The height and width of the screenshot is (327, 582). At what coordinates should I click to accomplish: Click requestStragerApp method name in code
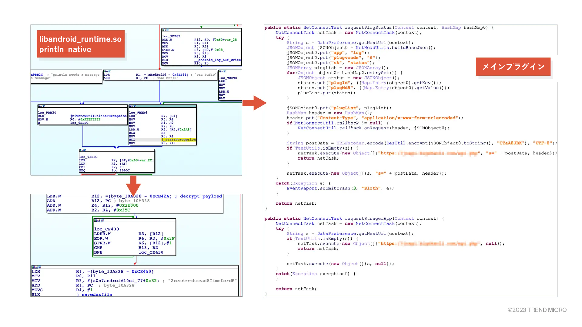[368, 219]
